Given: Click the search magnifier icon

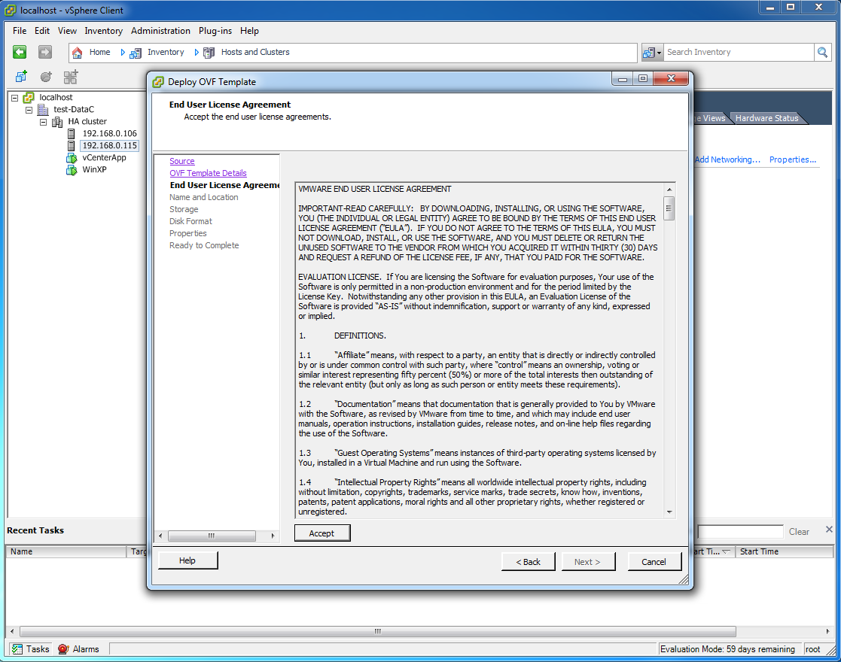Looking at the screenshot, I should coord(822,52).
